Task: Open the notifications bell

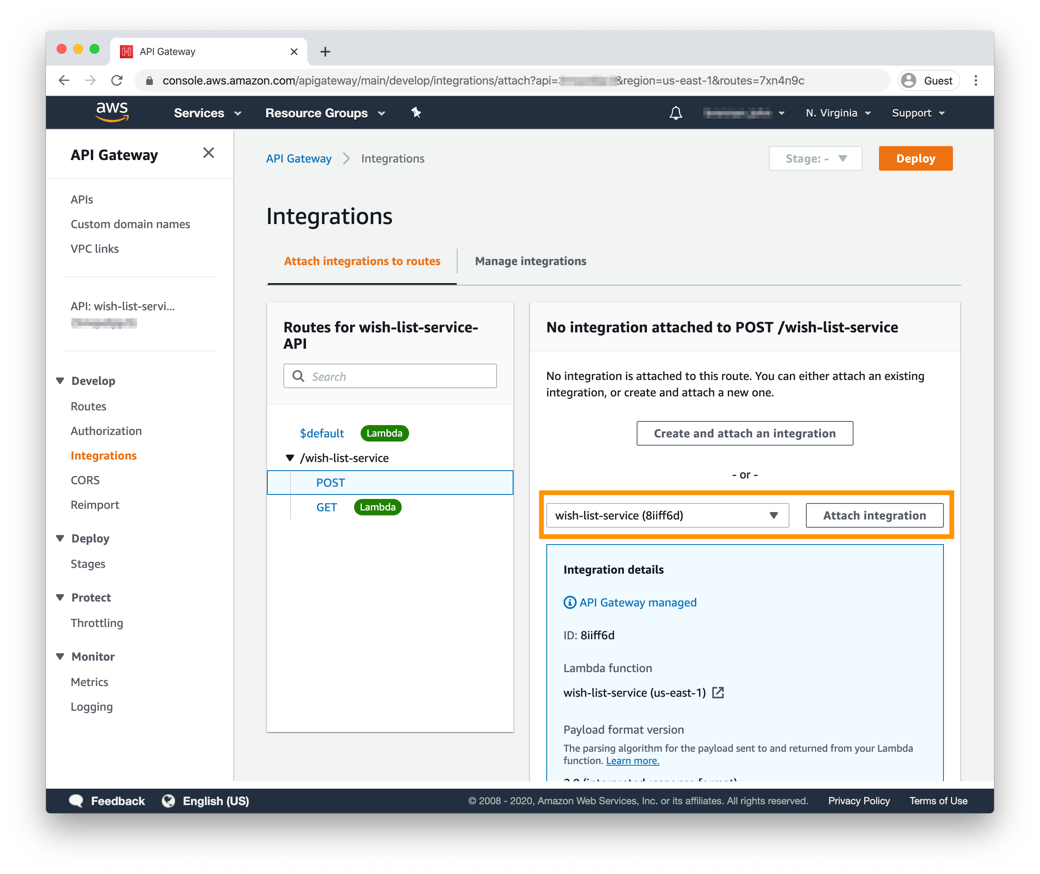Action: [676, 113]
